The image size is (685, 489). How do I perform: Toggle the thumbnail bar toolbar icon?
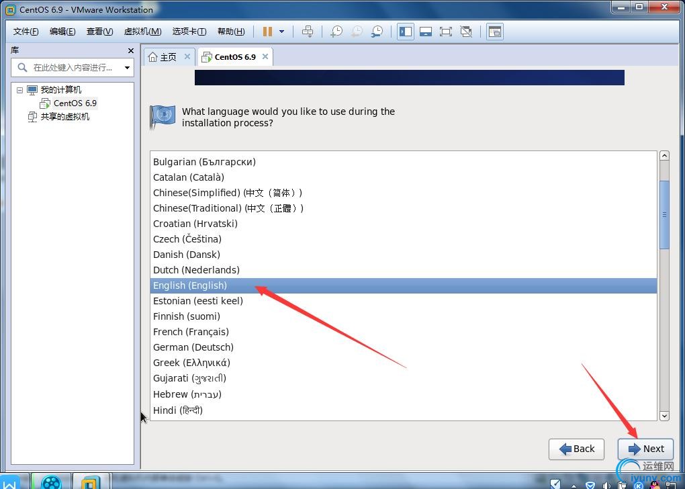click(x=426, y=32)
